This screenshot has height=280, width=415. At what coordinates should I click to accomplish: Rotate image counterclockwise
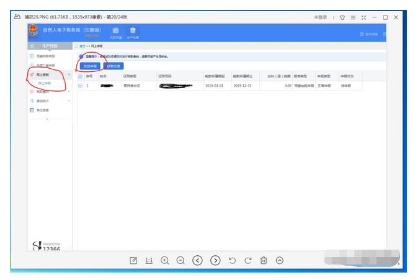233,260
